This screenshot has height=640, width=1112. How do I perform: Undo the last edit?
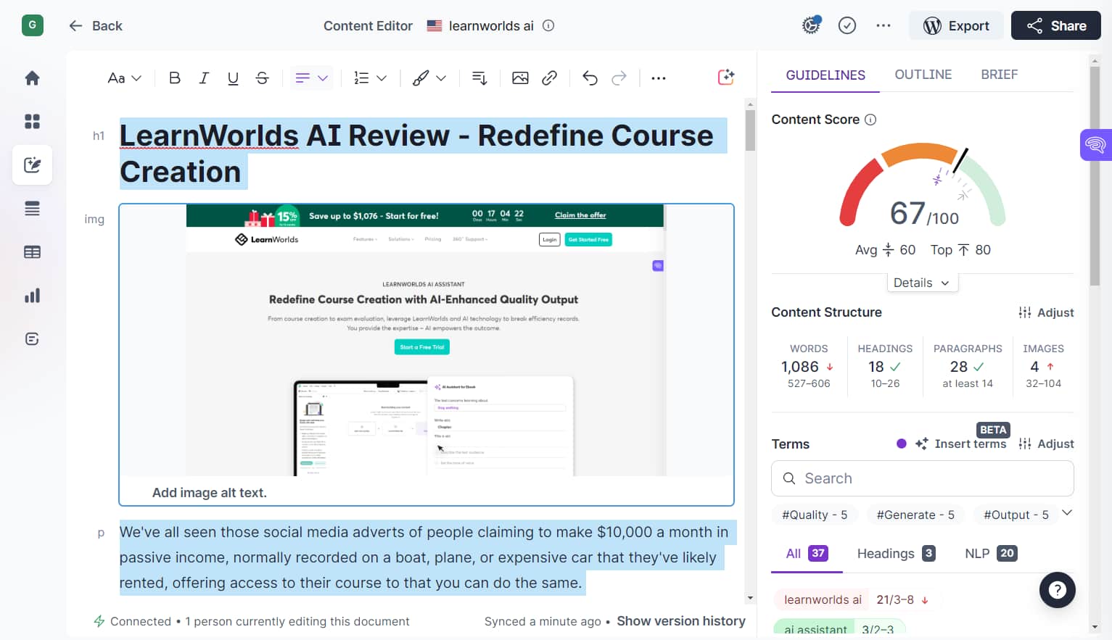pyautogui.click(x=590, y=78)
